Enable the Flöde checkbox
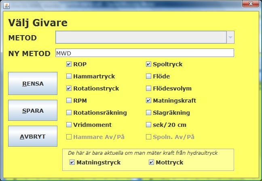The height and width of the screenshot is (181, 262). [148, 76]
